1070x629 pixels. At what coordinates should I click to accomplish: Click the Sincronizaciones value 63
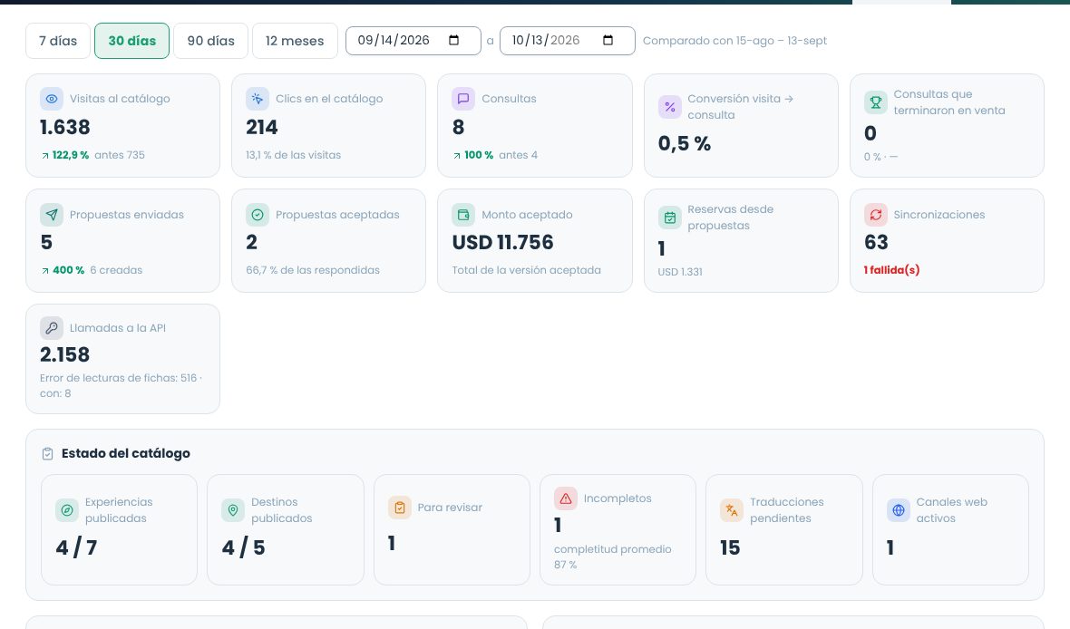(x=876, y=243)
